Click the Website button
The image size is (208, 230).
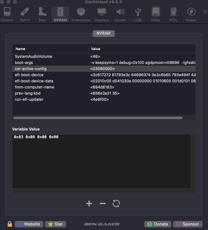[x=29, y=224]
